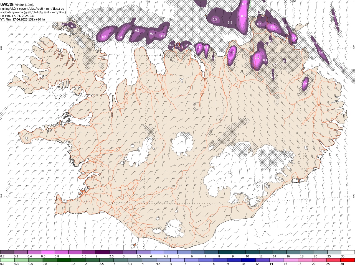Screen dimensions: 355x266
Task: Click the 0.7 precipitation value label
Action: (305, 84)
